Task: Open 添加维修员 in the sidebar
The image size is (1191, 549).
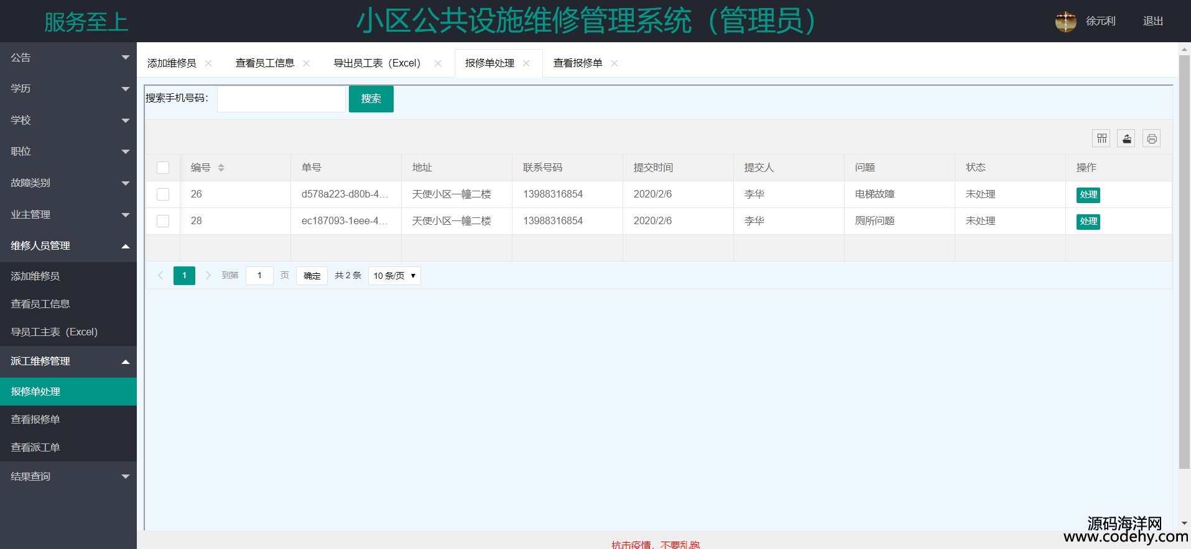Action: [68, 276]
